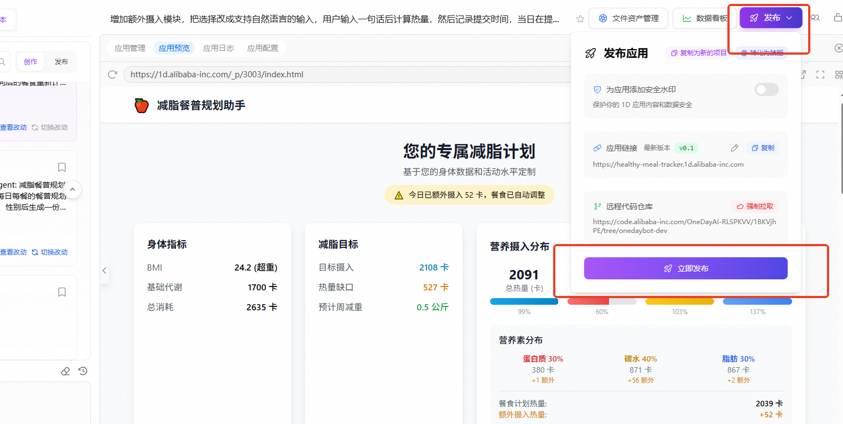Click the 脂肪 30% label
This screenshot has height=424, width=843.
(738, 359)
